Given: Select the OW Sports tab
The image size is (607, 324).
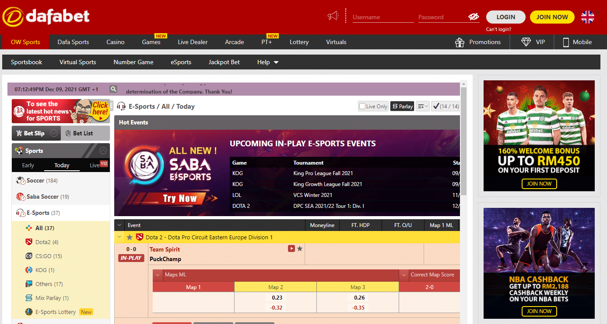Looking at the screenshot, I should click(x=25, y=42).
